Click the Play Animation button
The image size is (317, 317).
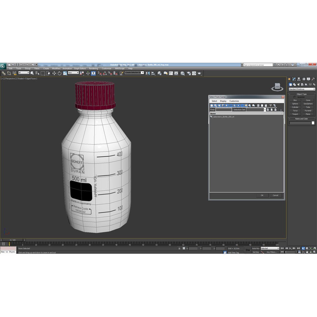[290, 248]
